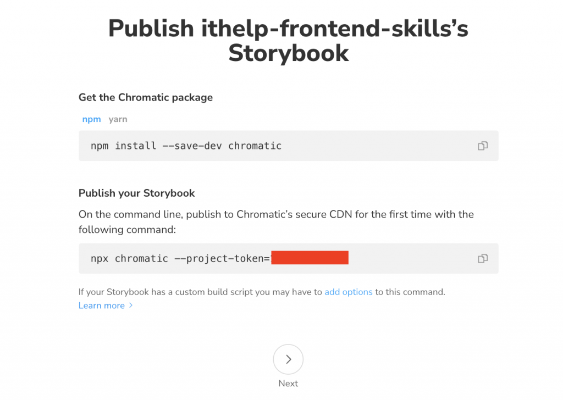Click the Next label below the arrow
The height and width of the screenshot is (400, 563).
coord(288,384)
